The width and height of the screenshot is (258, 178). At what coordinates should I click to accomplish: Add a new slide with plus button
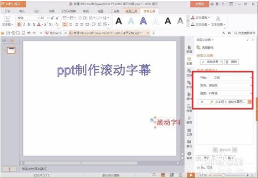coord(9,169)
